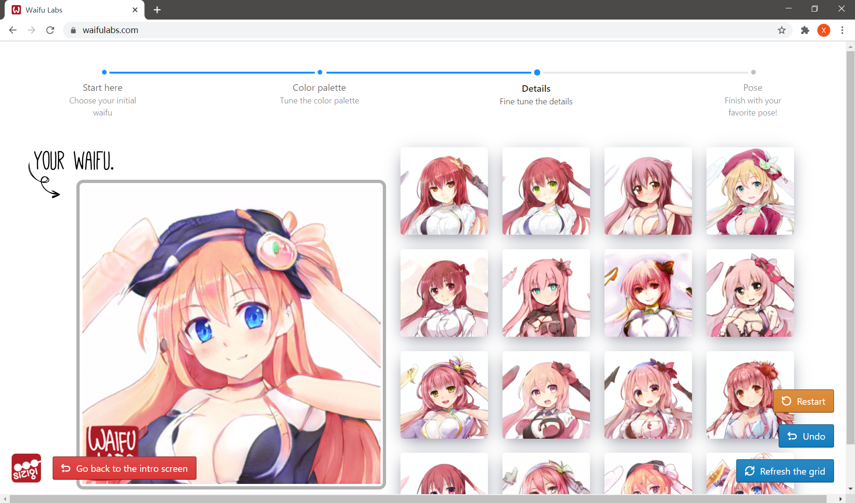The width and height of the screenshot is (855, 503).
Task: Pick the pink-haired teal-eyed waifu thumbnail
Action: tap(546, 293)
